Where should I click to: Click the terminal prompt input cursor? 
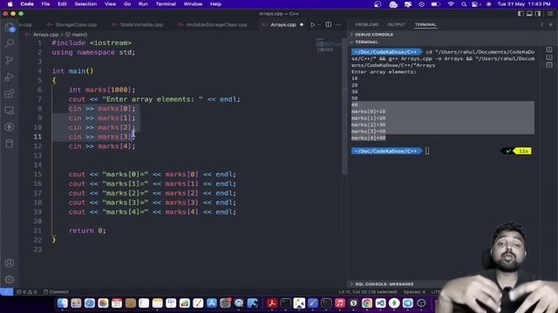click(x=427, y=150)
